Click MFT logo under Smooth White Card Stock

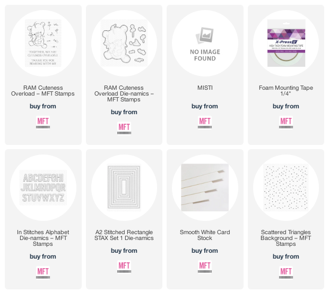(x=205, y=267)
